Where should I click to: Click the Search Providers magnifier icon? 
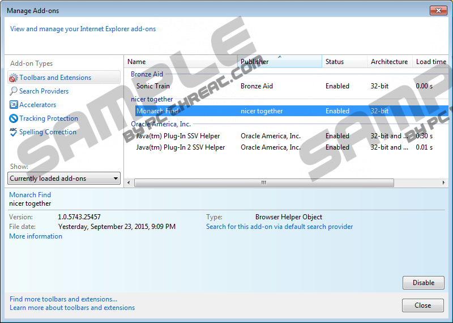coord(14,91)
